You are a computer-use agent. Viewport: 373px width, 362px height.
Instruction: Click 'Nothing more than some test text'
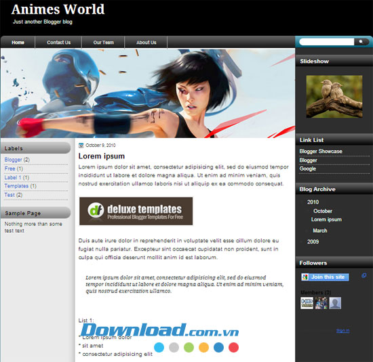coord(33,227)
